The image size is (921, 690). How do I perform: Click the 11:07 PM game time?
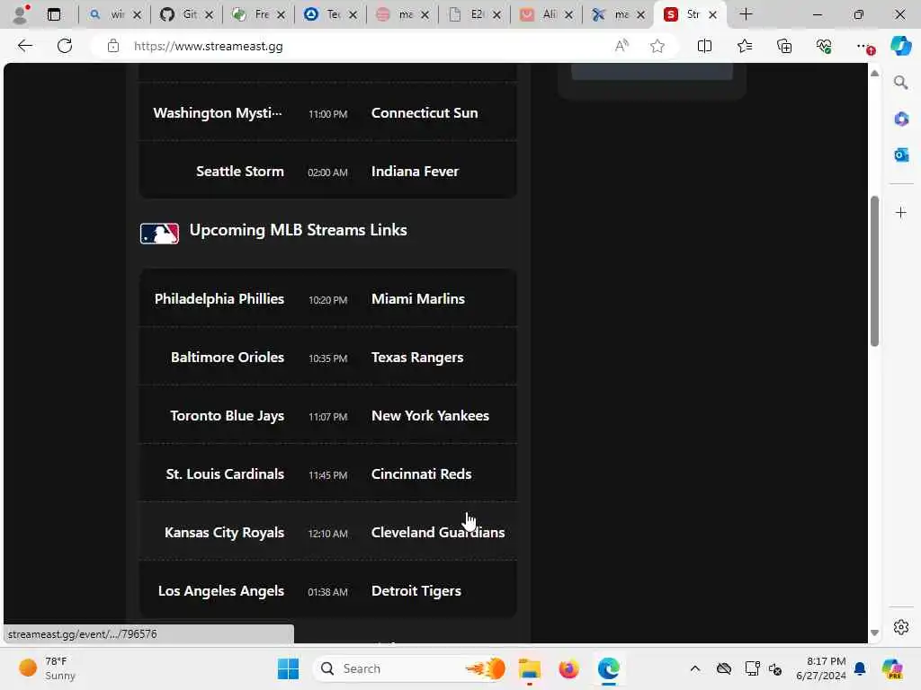coord(327,417)
